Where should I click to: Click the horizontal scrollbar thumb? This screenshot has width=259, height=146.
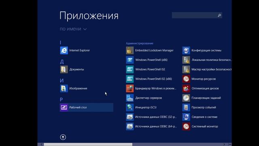[x=88, y=144]
